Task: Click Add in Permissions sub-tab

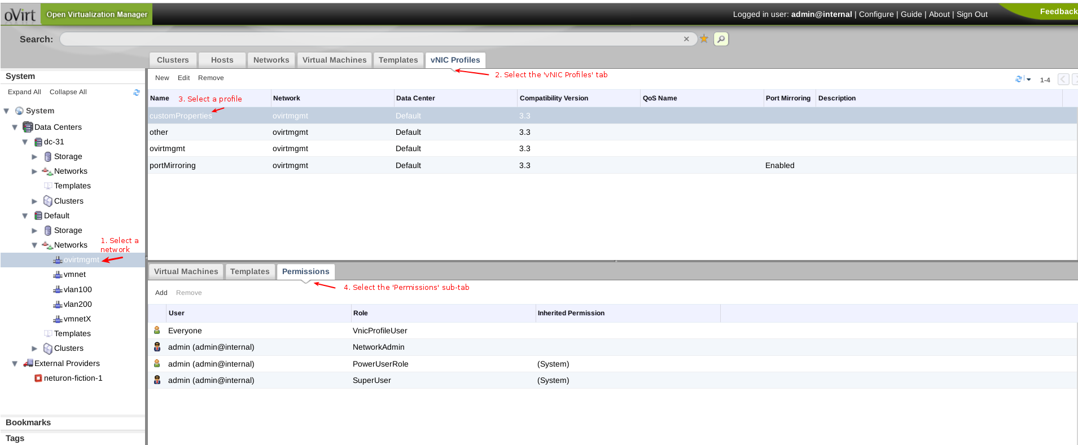Action: (x=161, y=293)
